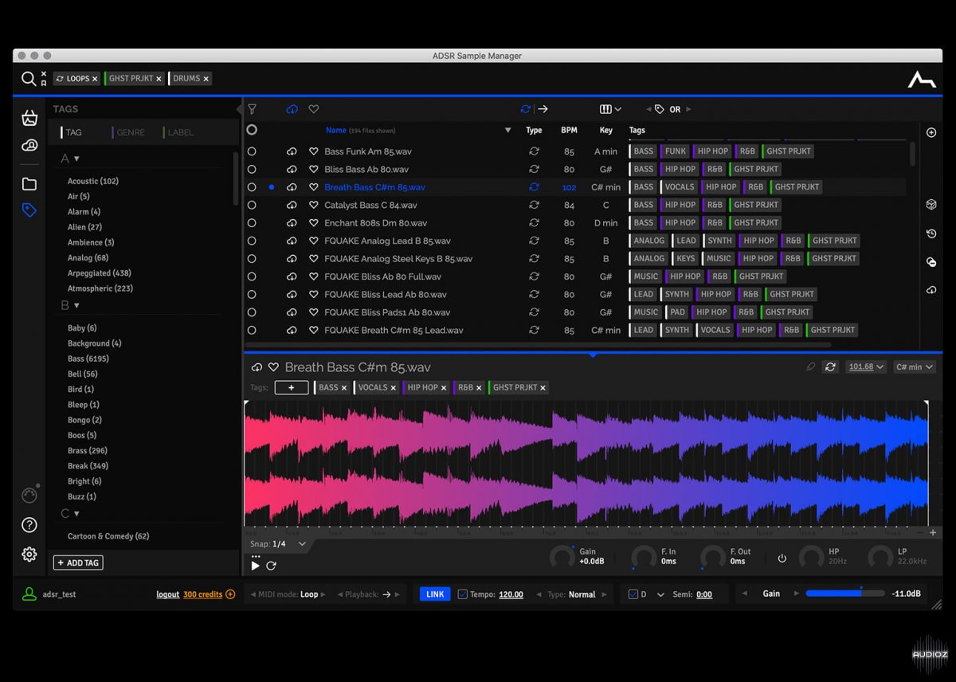The image size is (956, 682).
Task: Click the add tag plus box in preview
Action: 292,388
